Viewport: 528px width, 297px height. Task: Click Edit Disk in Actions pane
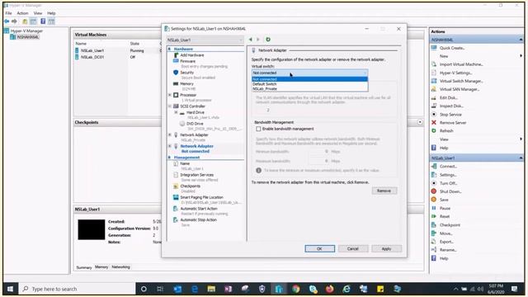449,97
